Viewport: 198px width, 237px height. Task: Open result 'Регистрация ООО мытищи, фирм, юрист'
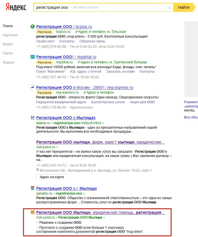(100, 142)
